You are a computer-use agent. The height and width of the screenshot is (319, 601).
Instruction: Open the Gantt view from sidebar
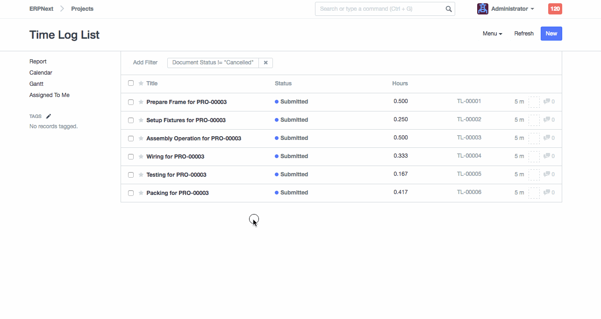[x=36, y=84]
